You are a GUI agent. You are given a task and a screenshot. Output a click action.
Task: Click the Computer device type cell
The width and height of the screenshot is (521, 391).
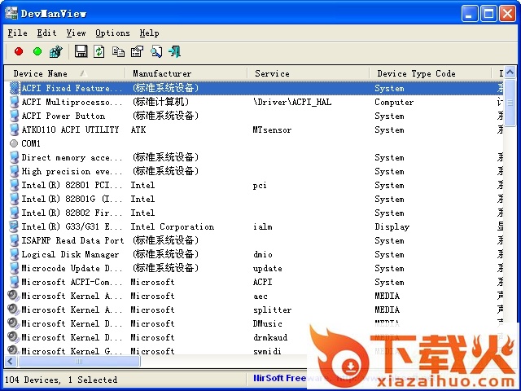tap(394, 102)
